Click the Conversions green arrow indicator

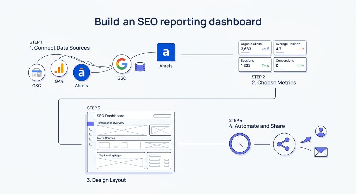pyautogui.click(x=302, y=65)
